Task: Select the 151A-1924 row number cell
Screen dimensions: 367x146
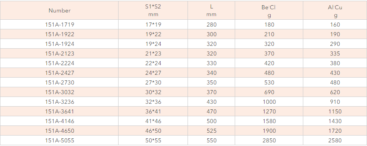Action: point(59,44)
